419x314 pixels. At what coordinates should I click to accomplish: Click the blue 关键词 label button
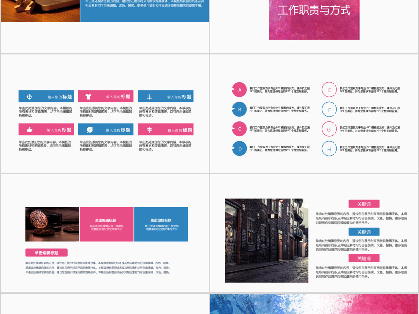pyautogui.click(x=364, y=232)
